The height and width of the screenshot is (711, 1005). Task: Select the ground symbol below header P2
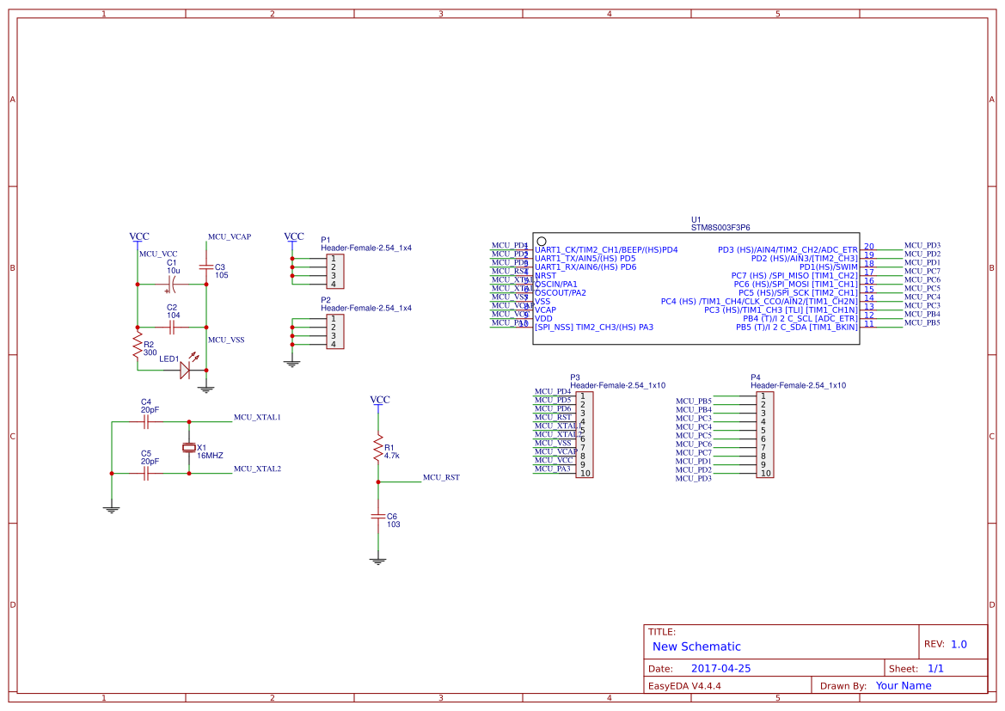(291, 364)
